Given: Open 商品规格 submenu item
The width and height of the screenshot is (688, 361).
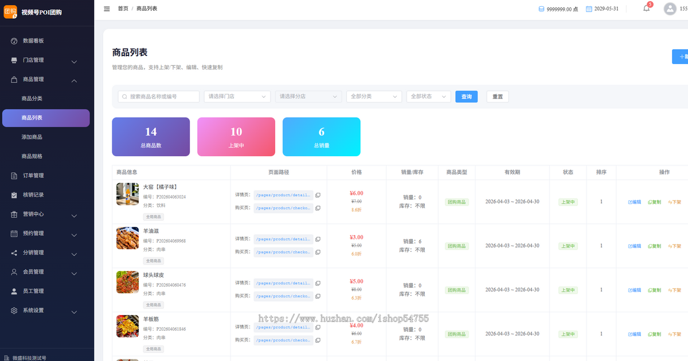Looking at the screenshot, I should coord(46,156).
